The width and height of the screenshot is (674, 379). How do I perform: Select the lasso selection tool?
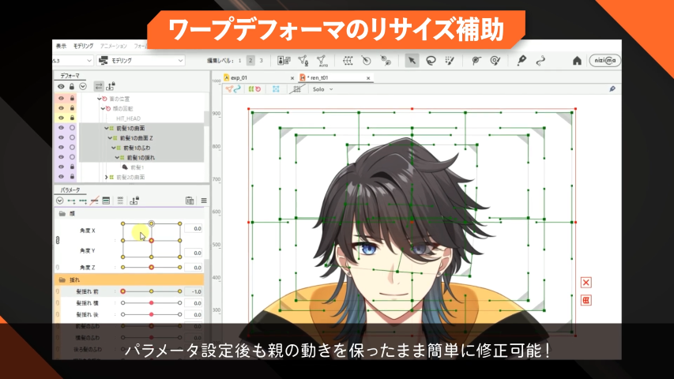point(431,61)
